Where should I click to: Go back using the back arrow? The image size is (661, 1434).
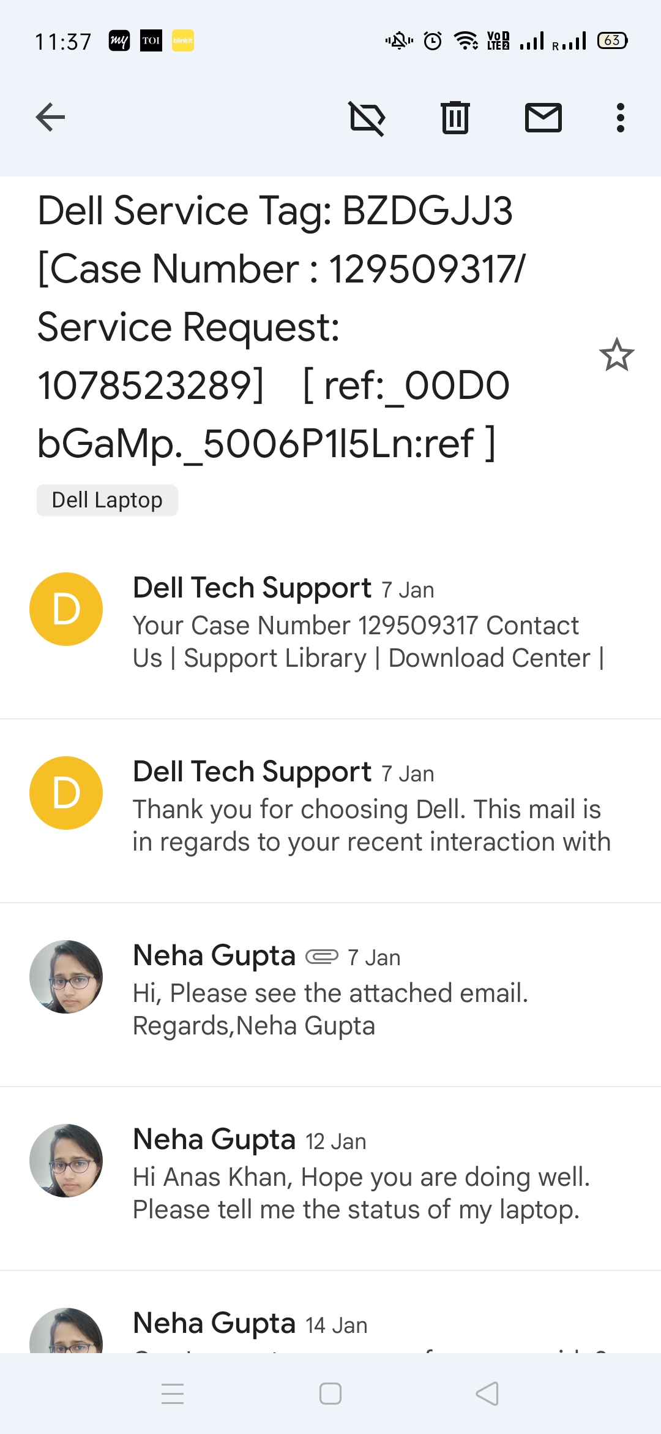50,117
